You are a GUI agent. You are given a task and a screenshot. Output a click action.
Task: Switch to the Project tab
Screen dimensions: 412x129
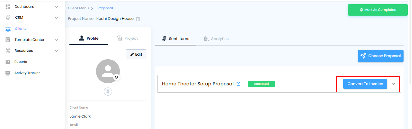[x=127, y=38]
